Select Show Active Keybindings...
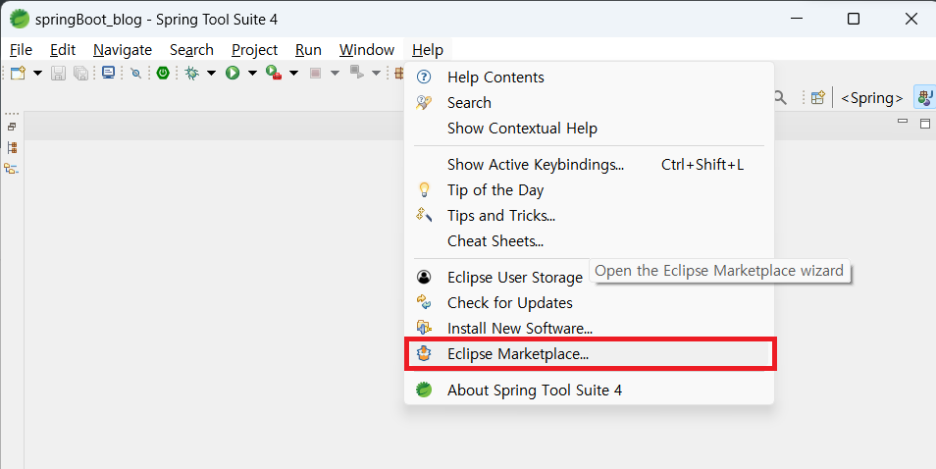Viewport: 936px width, 469px height. (x=590, y=165)
